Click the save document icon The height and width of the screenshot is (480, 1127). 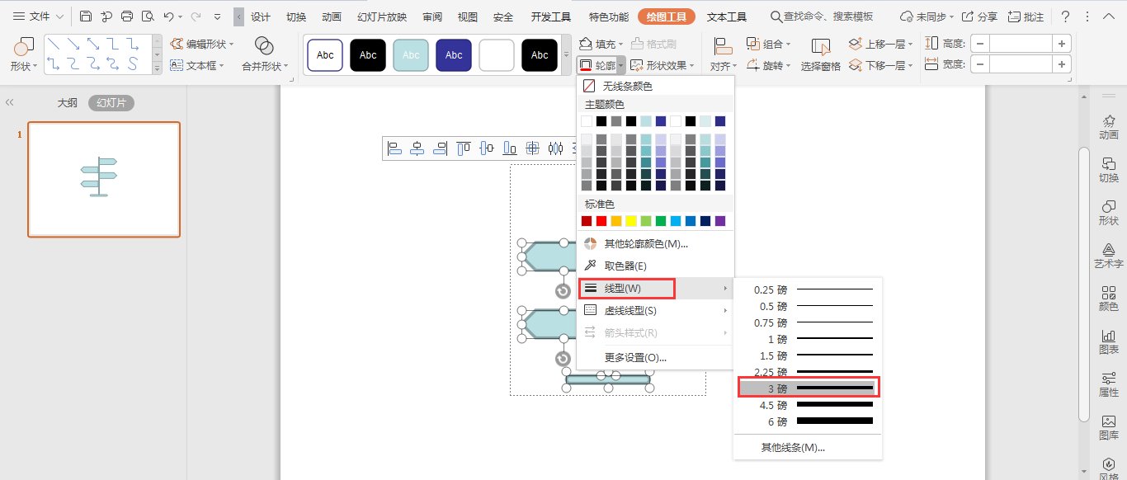(x=86, y=16)
